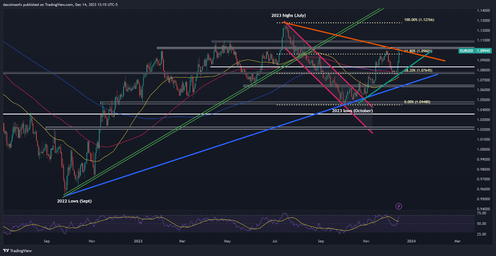Click the 0.94000 price axis label
This screenshot has width=496, height=256.
click(483, 209)
